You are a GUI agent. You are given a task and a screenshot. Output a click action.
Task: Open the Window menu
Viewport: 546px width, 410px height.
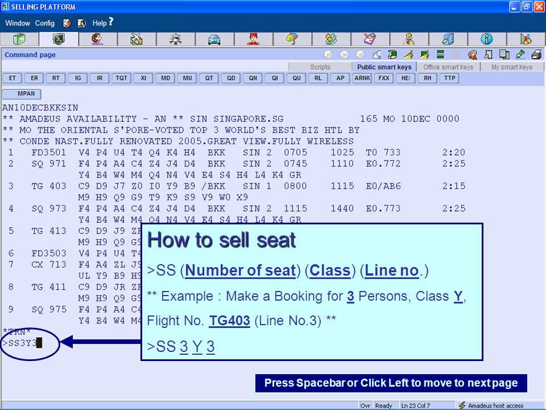18,23
